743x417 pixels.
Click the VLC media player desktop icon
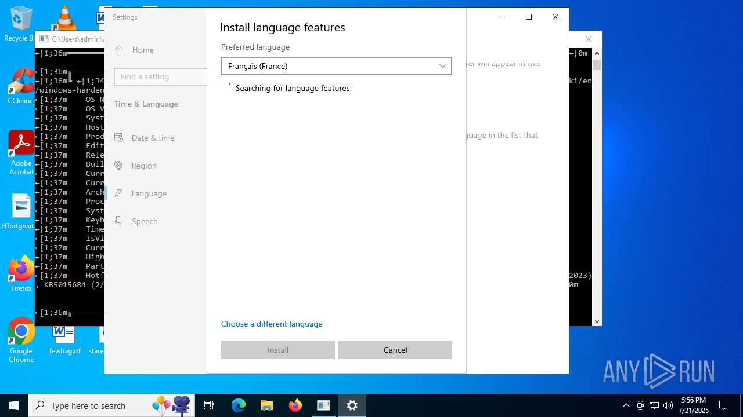click(64, 17)
